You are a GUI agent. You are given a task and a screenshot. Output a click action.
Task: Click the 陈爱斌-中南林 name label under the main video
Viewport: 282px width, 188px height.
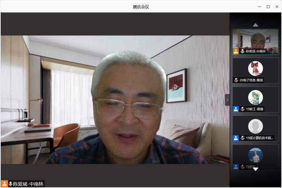tap(28, 184)
